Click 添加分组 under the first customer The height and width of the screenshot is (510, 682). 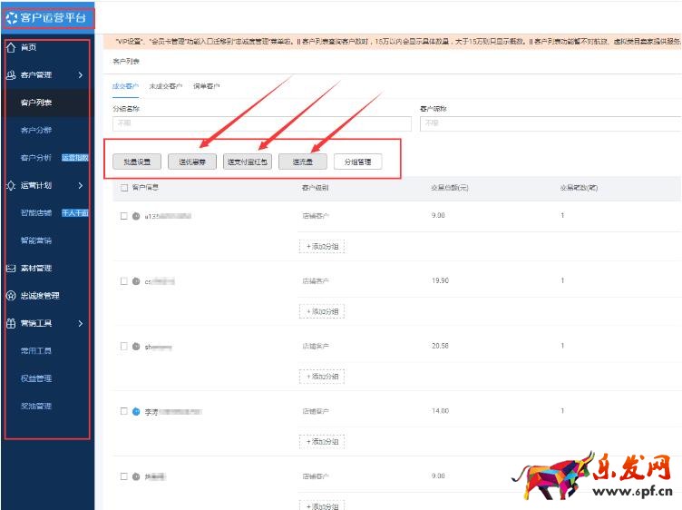coord(322,246)
